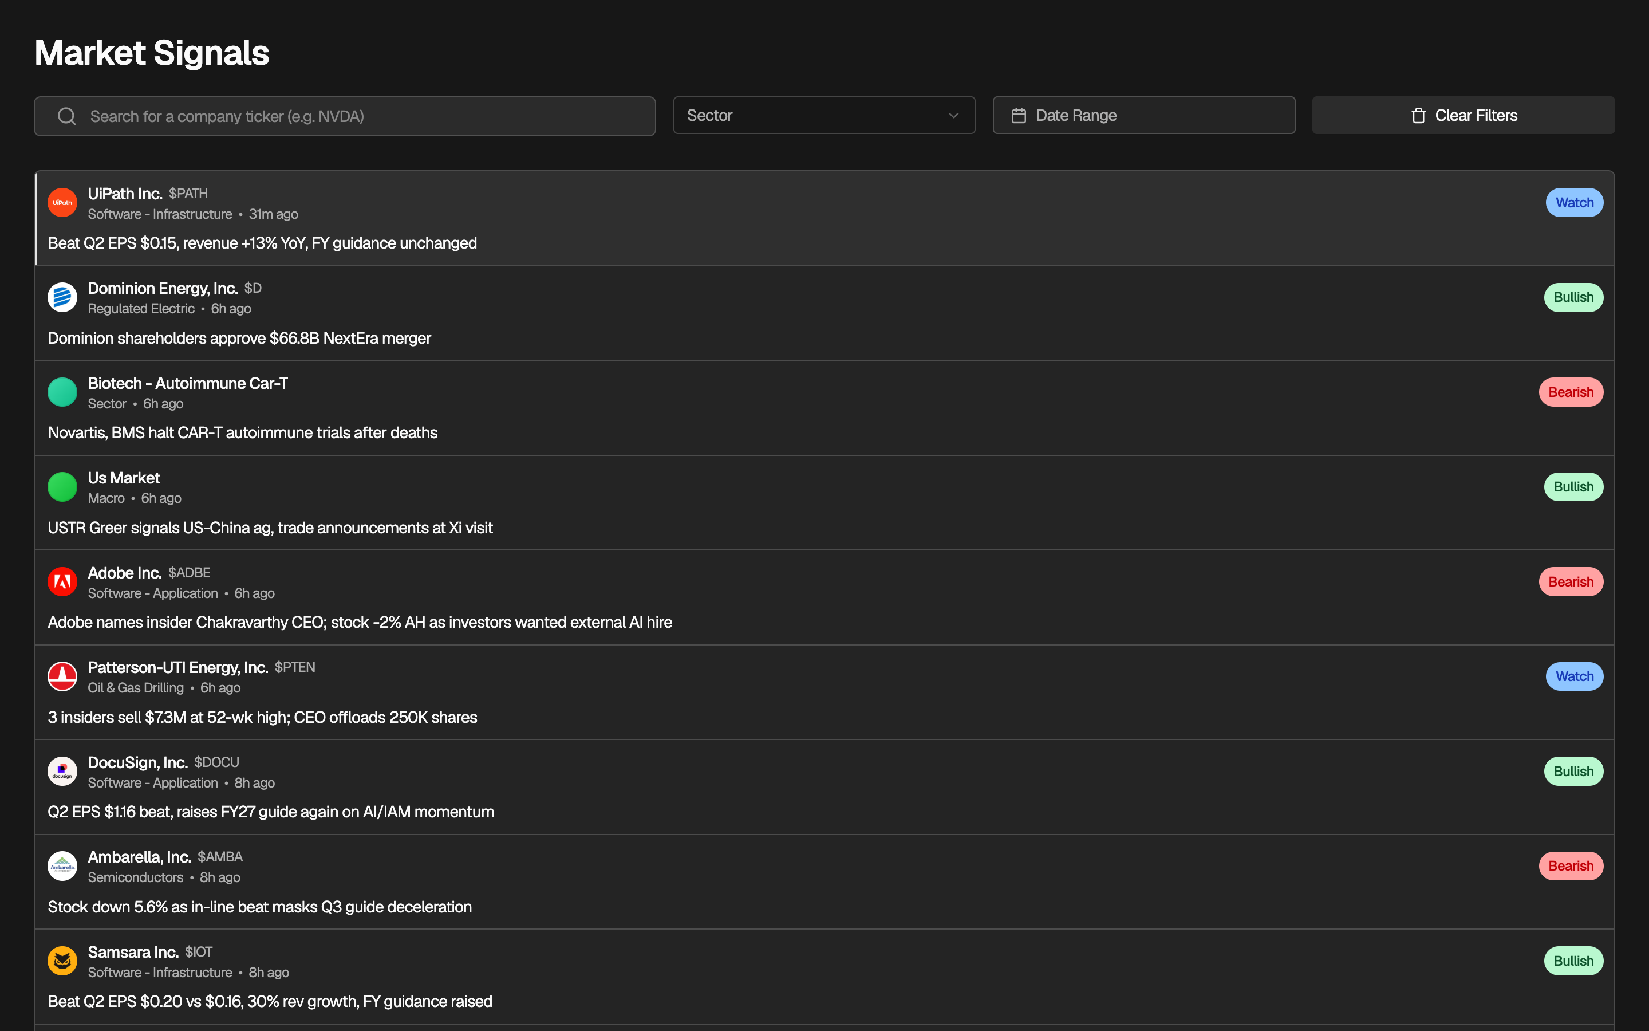1649x1031 pixels.
Task: Open Patterson-UTI Energy, Inc. name
Action: [177, 667]
